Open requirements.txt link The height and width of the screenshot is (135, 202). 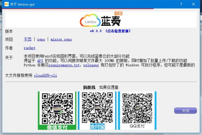click(x=64, y=65)
